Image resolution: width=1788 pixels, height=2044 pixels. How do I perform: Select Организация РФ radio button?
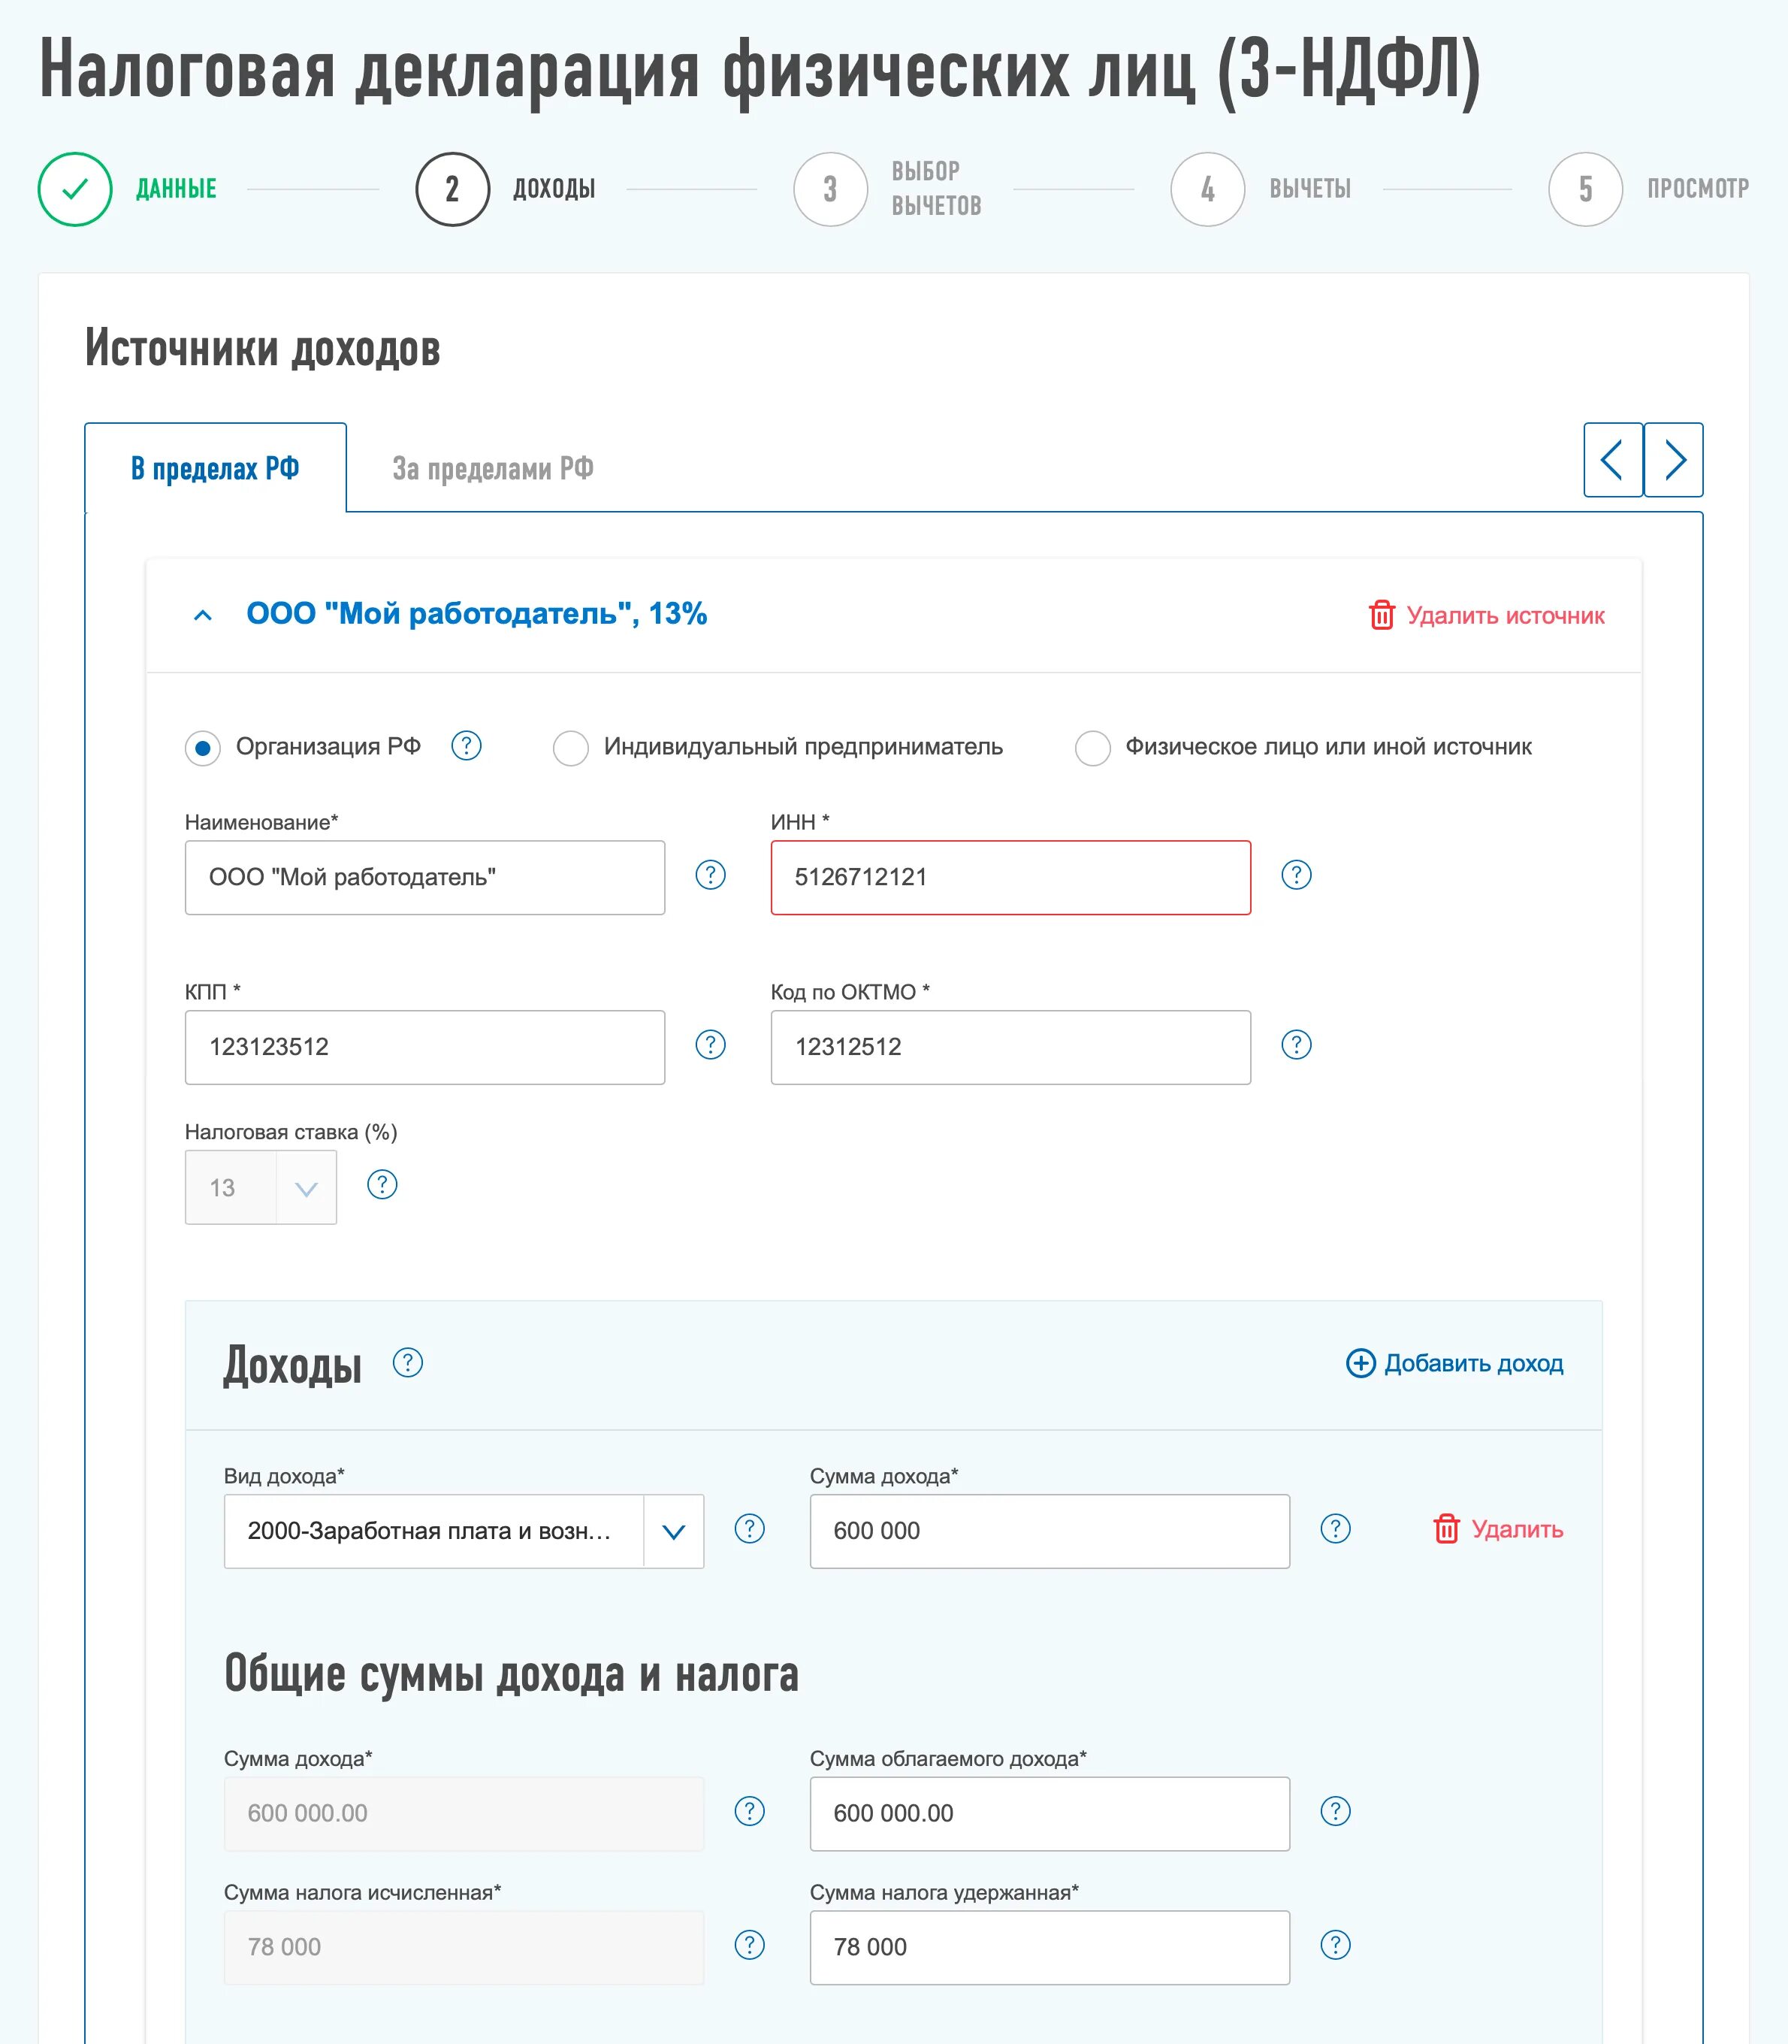click(203, 748)
